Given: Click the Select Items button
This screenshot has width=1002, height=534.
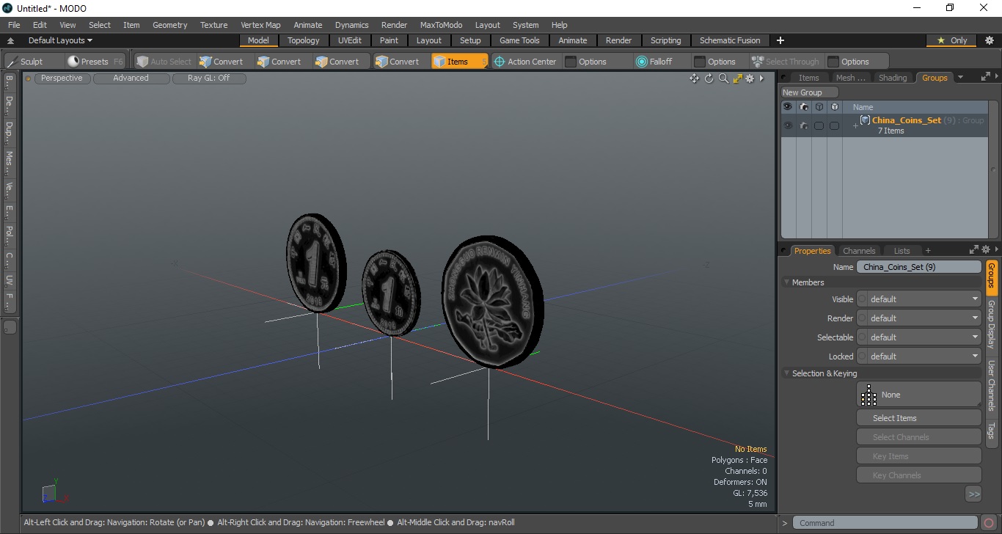Looking at the screenshot, I should (918, 418).
